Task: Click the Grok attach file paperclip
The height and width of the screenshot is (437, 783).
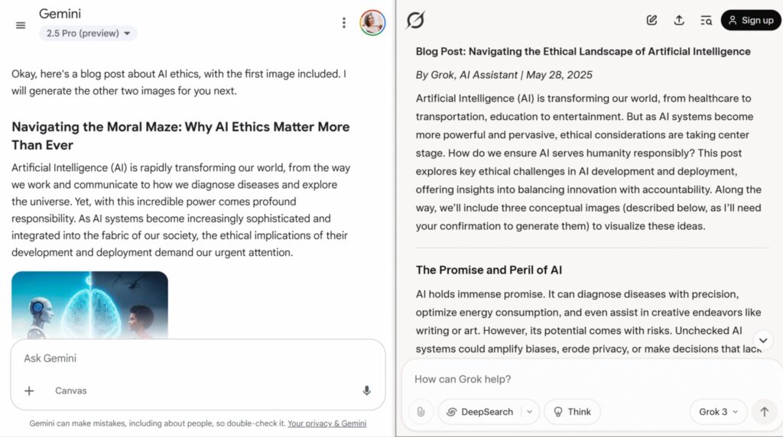Action: [421, 412]
